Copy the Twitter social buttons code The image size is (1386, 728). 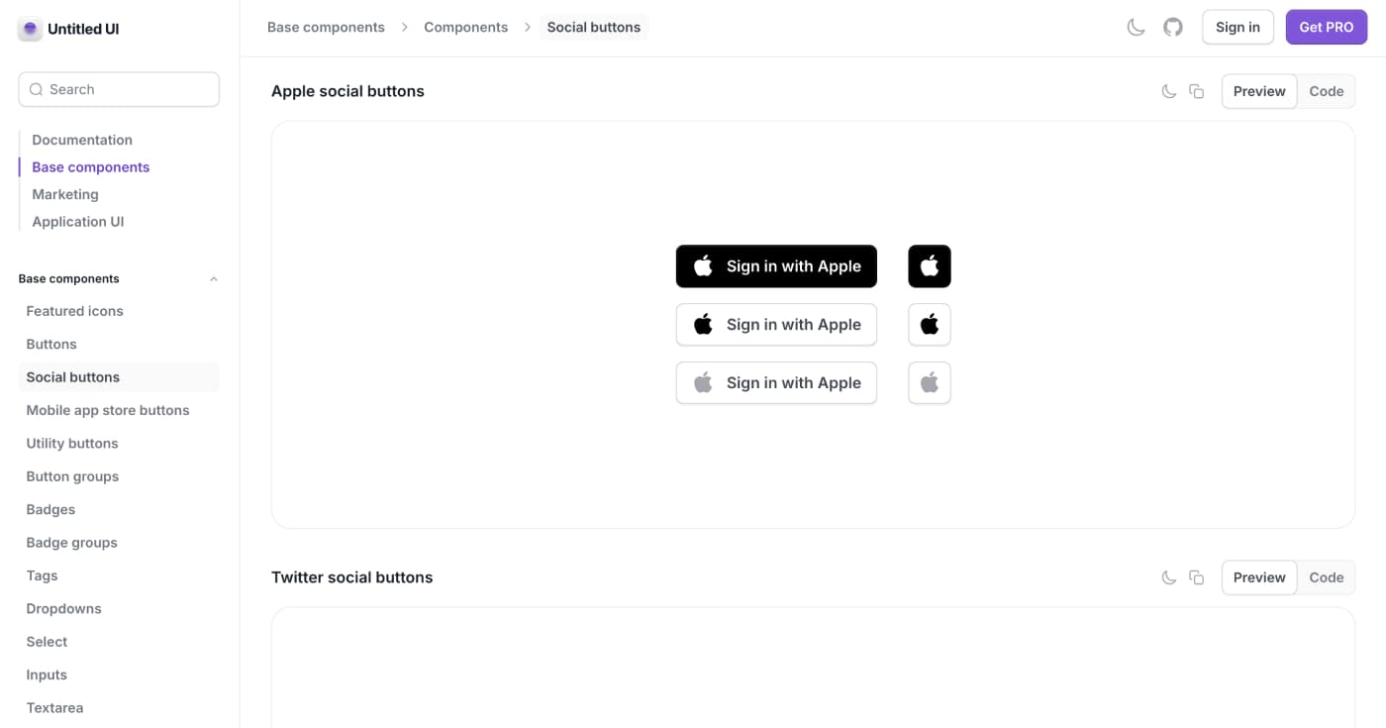[x=1196, y=576]
